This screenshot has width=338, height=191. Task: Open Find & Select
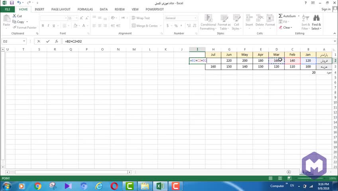tap(316, 22)
